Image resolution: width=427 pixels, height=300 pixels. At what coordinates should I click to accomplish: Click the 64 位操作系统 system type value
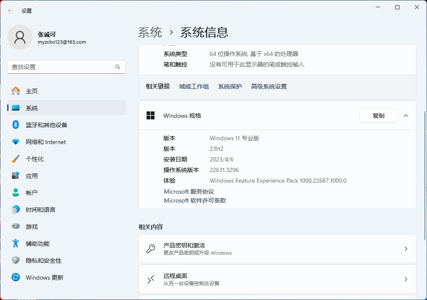coord(254,54)
